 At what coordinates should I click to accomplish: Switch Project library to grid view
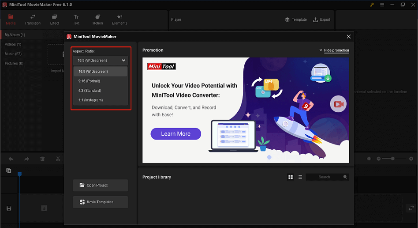(x=291, y=177)
